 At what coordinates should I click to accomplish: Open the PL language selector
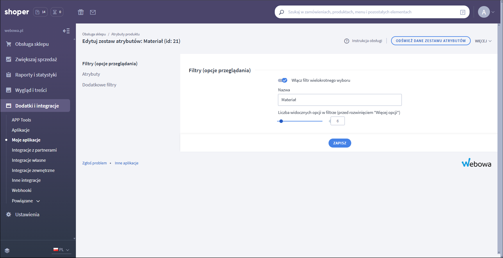point(61,250)
